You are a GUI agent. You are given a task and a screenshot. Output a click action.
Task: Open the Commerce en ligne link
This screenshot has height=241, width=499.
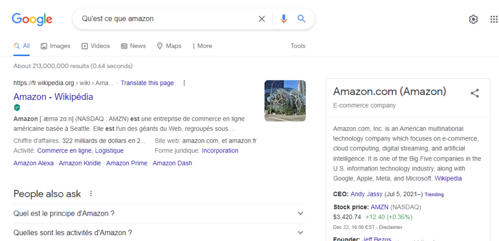[x=65, y=150]
